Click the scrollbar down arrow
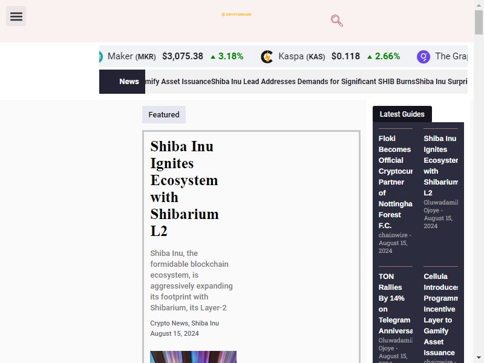 tap(479, 359)
